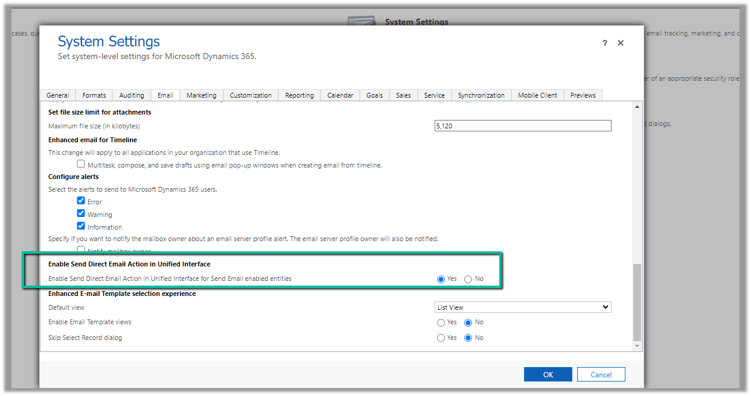751x396 pixels.
Task: Click the Cancel button
Action: 601,374
